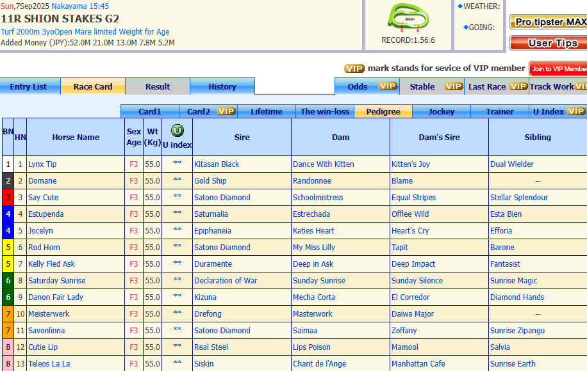587x371 pixels.
Task: Click the orange bracket 7 cell for Meisterwerk
Action: (8, 314)
